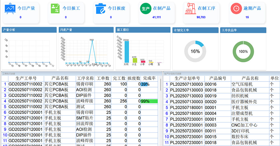Screen dimensions: 280x146
Task: Sort by the 完成率 column header
Action: [x=149, y=78]
